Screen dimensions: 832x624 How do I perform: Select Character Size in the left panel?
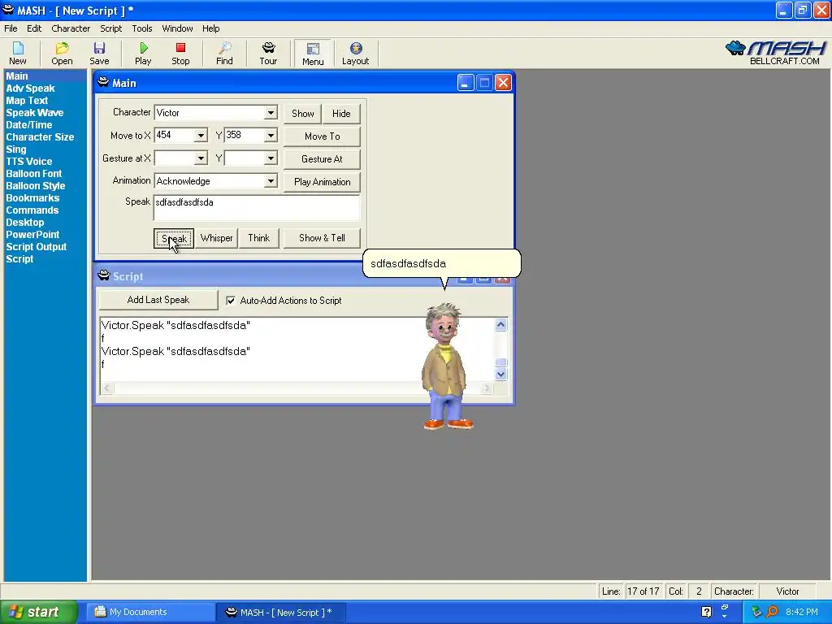40,136
